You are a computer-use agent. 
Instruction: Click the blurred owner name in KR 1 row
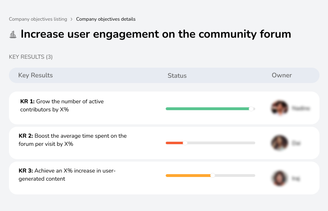(301, 108)
